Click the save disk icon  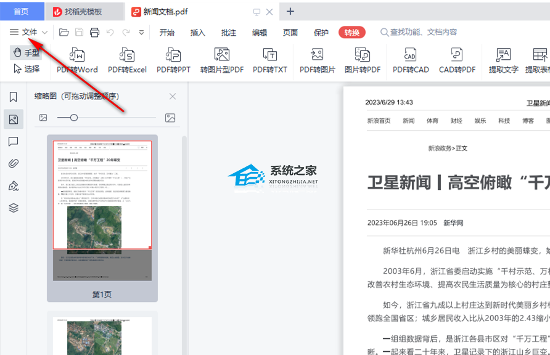click(80, 33)
